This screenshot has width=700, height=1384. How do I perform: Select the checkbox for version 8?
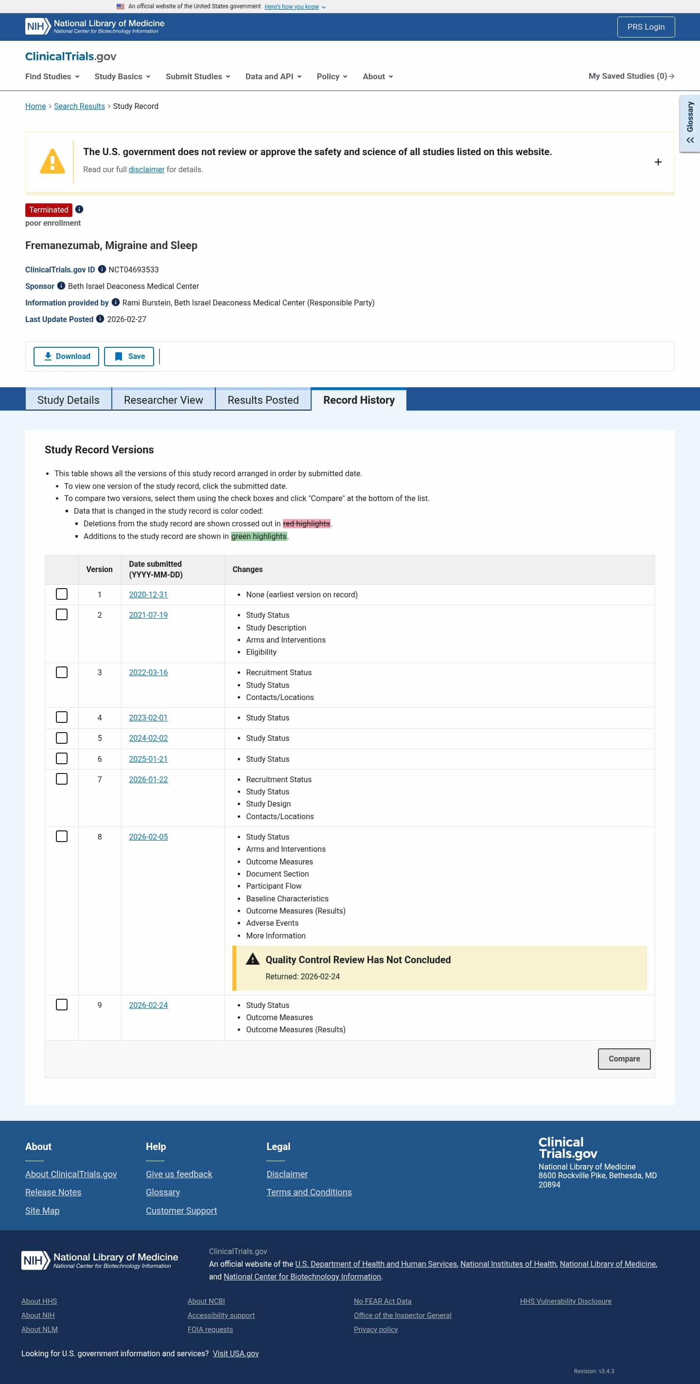click(62, 837)
